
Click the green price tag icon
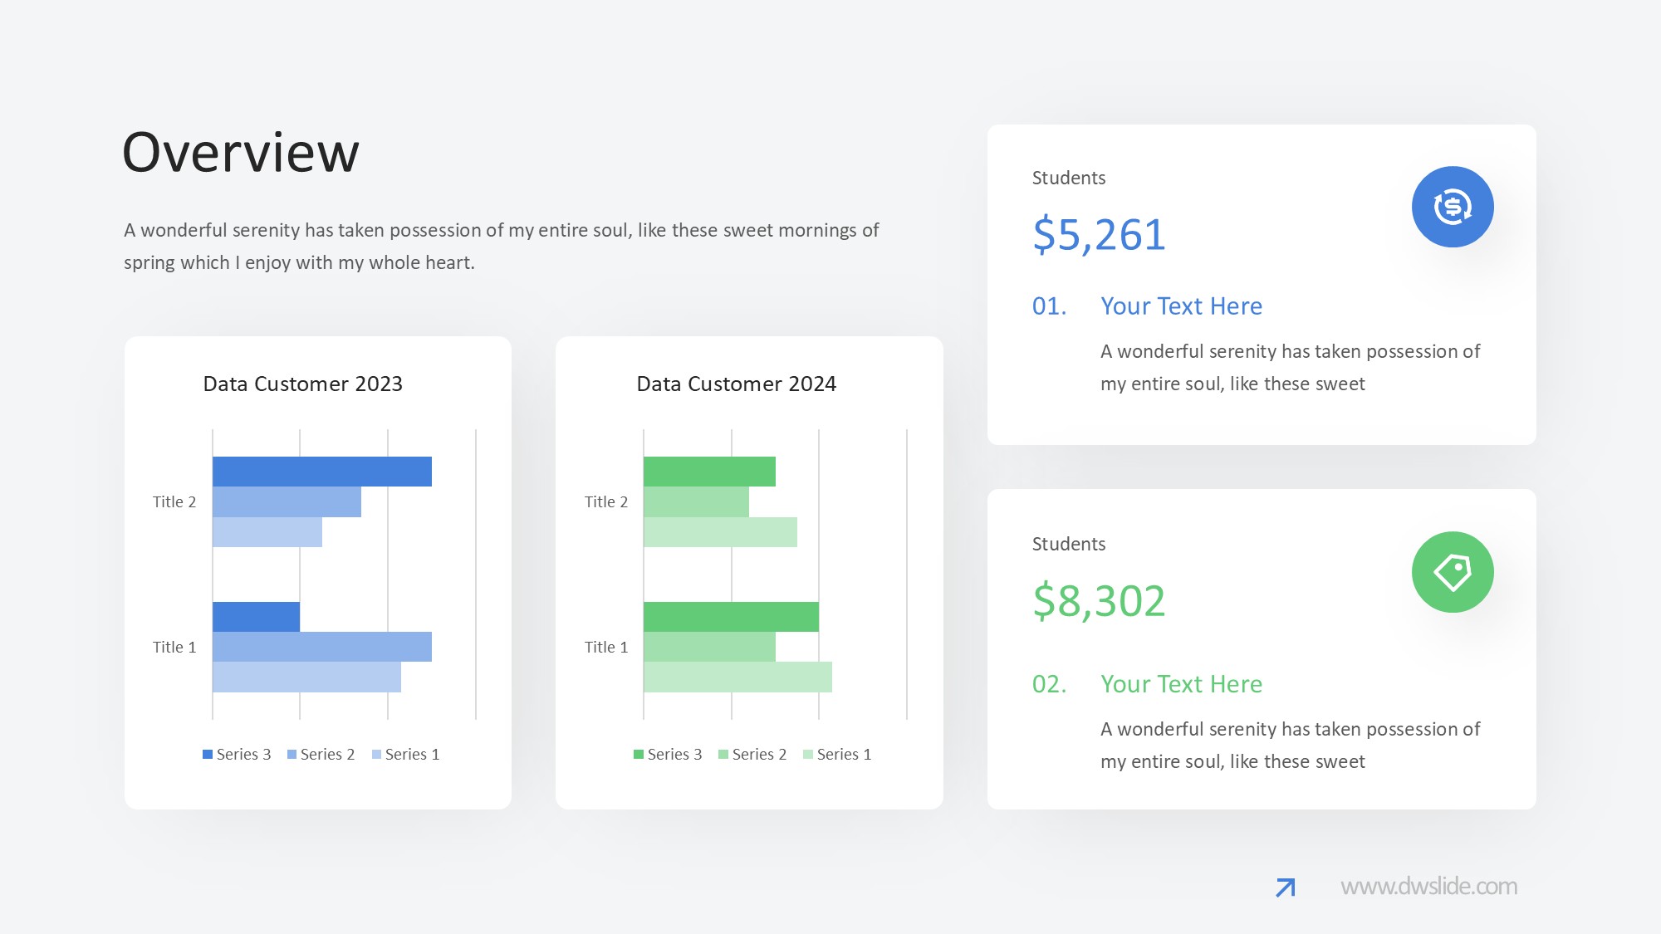1453,572
